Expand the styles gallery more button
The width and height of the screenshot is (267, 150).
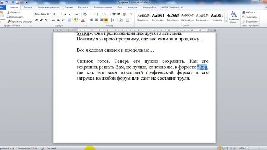(226, 21)
